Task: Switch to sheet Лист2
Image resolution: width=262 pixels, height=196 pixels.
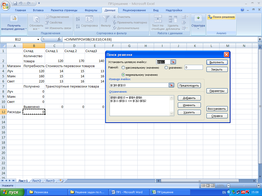Action: tap(36, 181)
